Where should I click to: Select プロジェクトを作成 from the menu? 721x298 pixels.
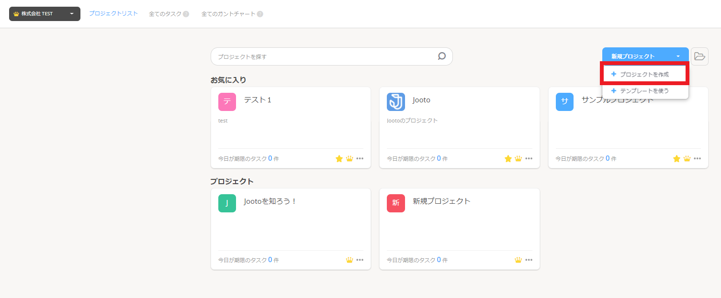(645, 74)
